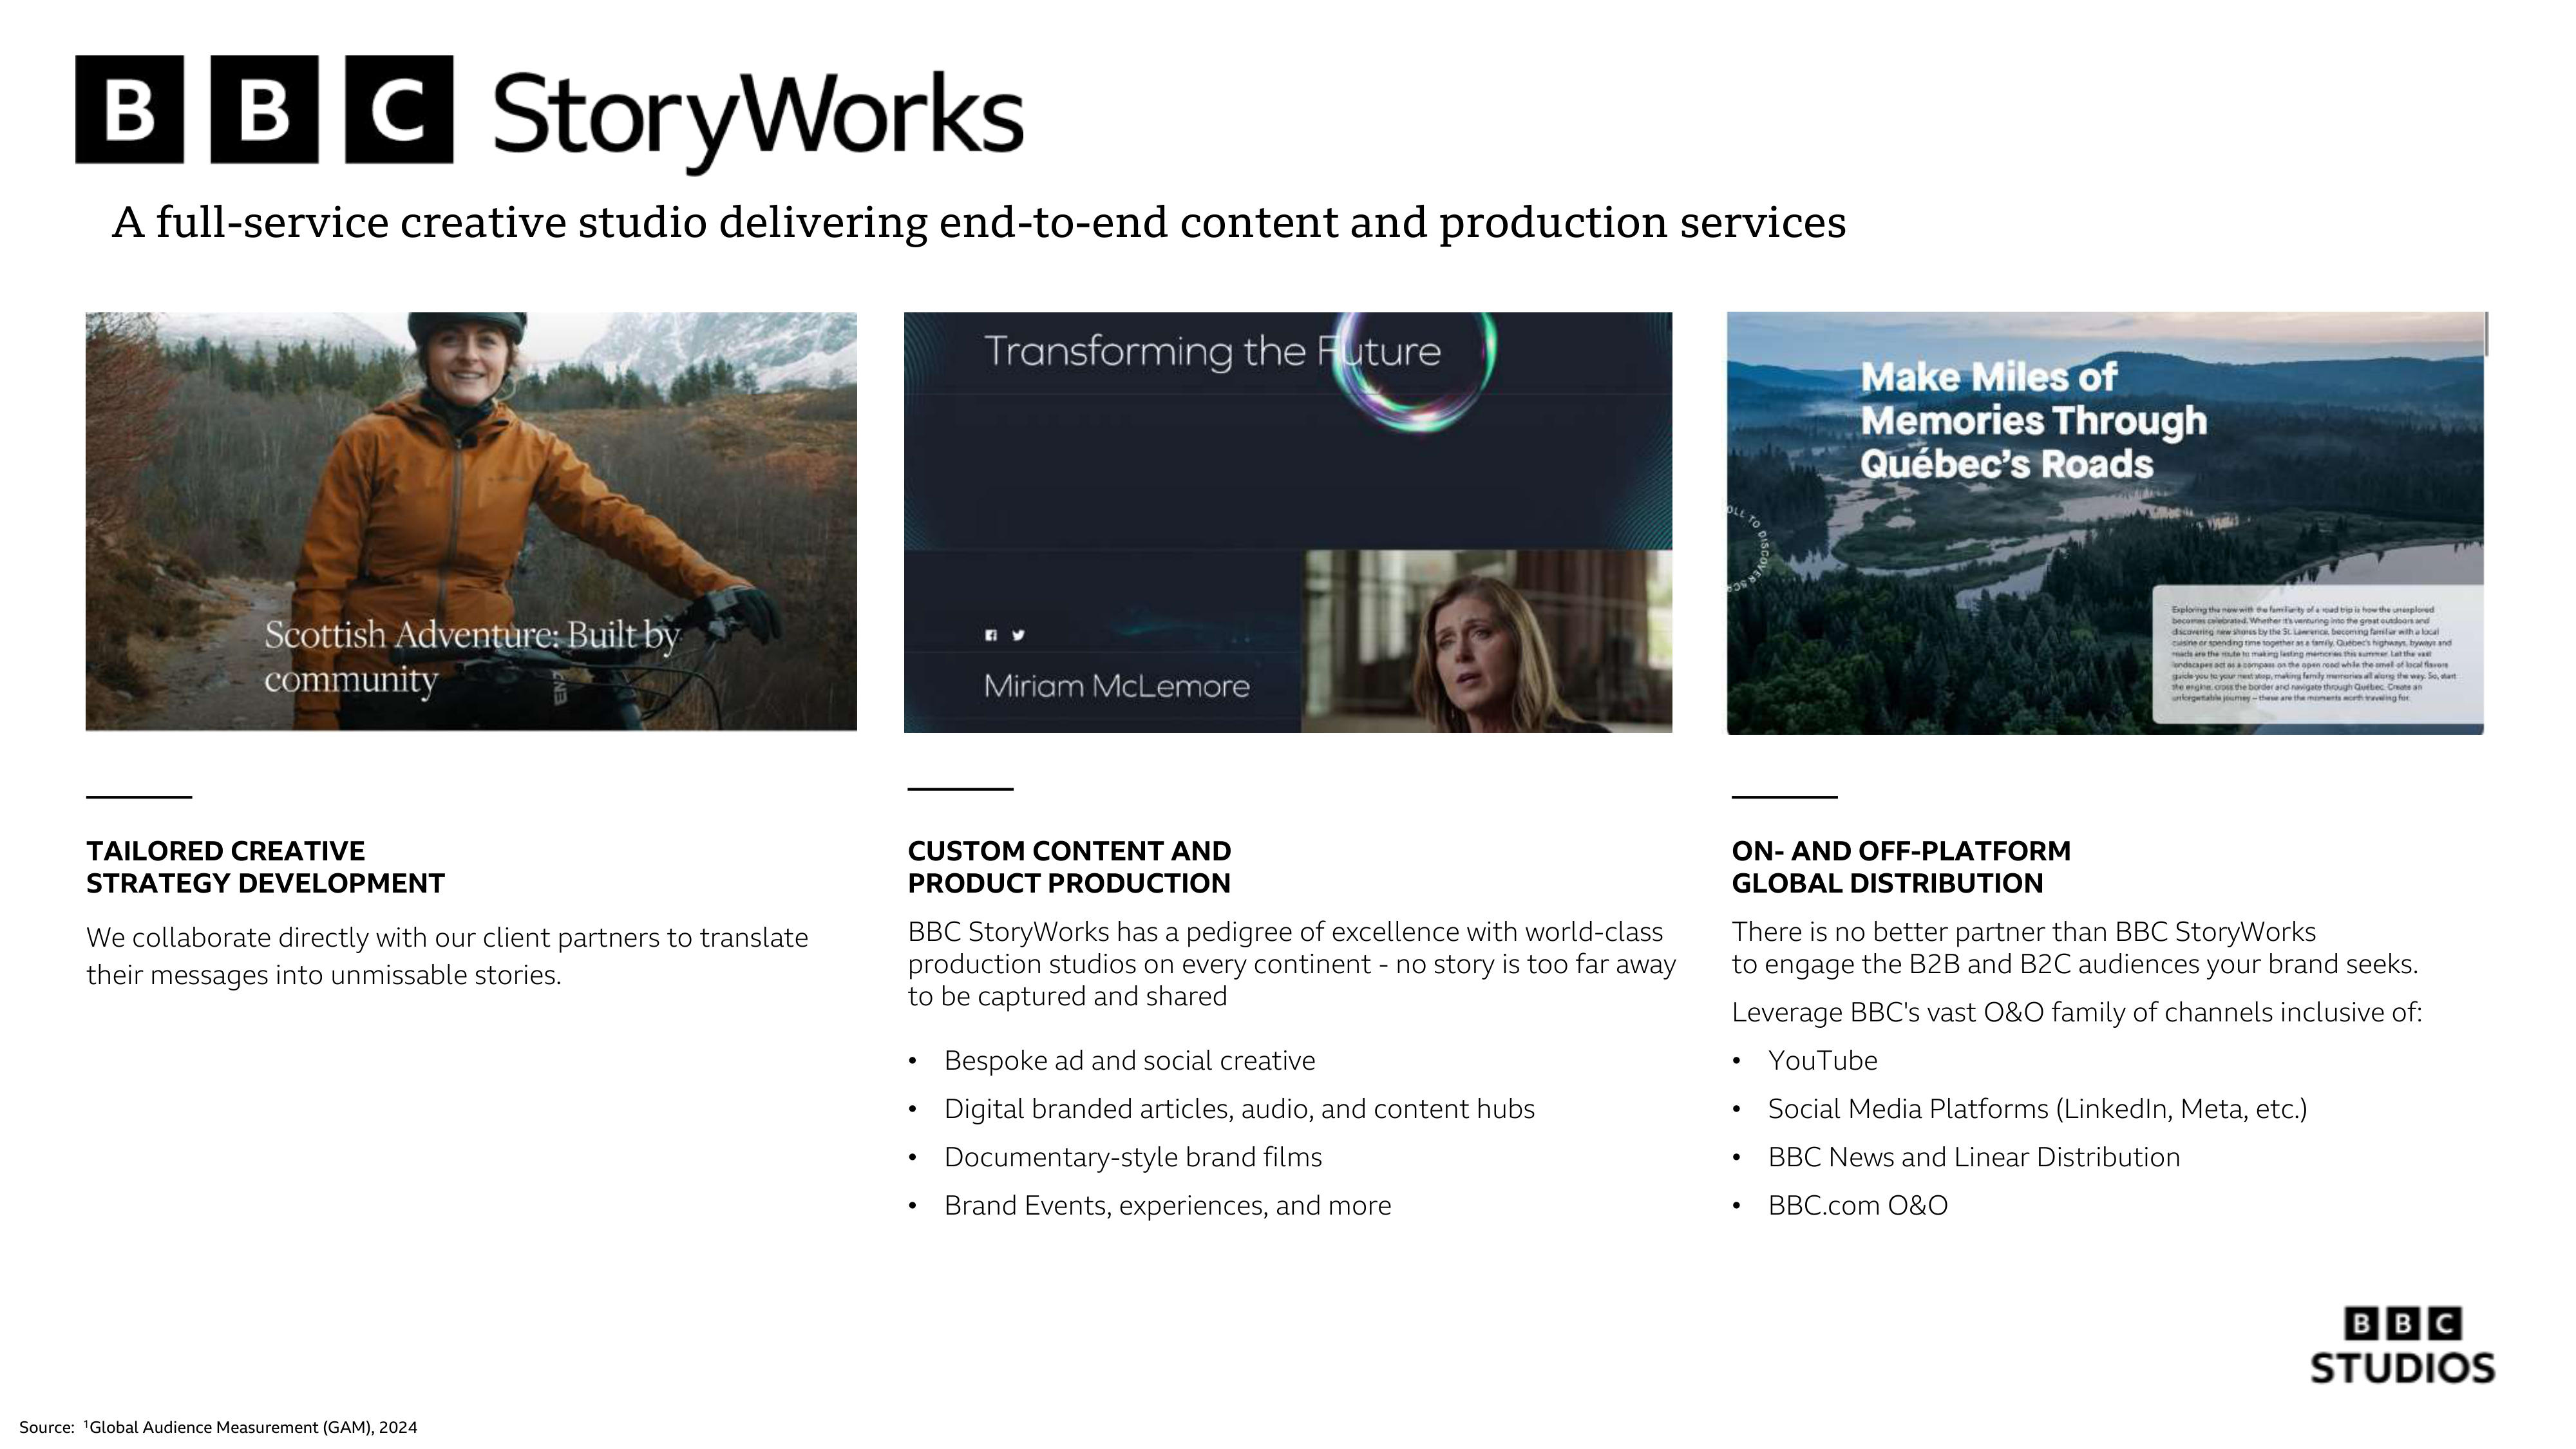Click the 'Scottish Adventure: Built by community' caption
The image size is (2576, 1449).
tap(472, 657)
